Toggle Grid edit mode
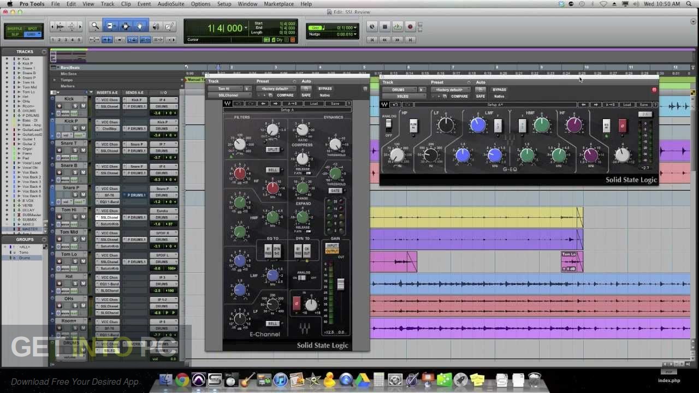The height and width of the screenshot is (393, 699). (x=33, y=34)
